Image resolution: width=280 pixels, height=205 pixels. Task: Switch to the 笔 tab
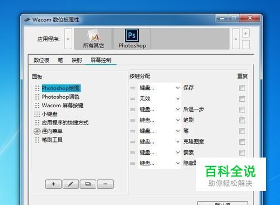click(60, 60)
